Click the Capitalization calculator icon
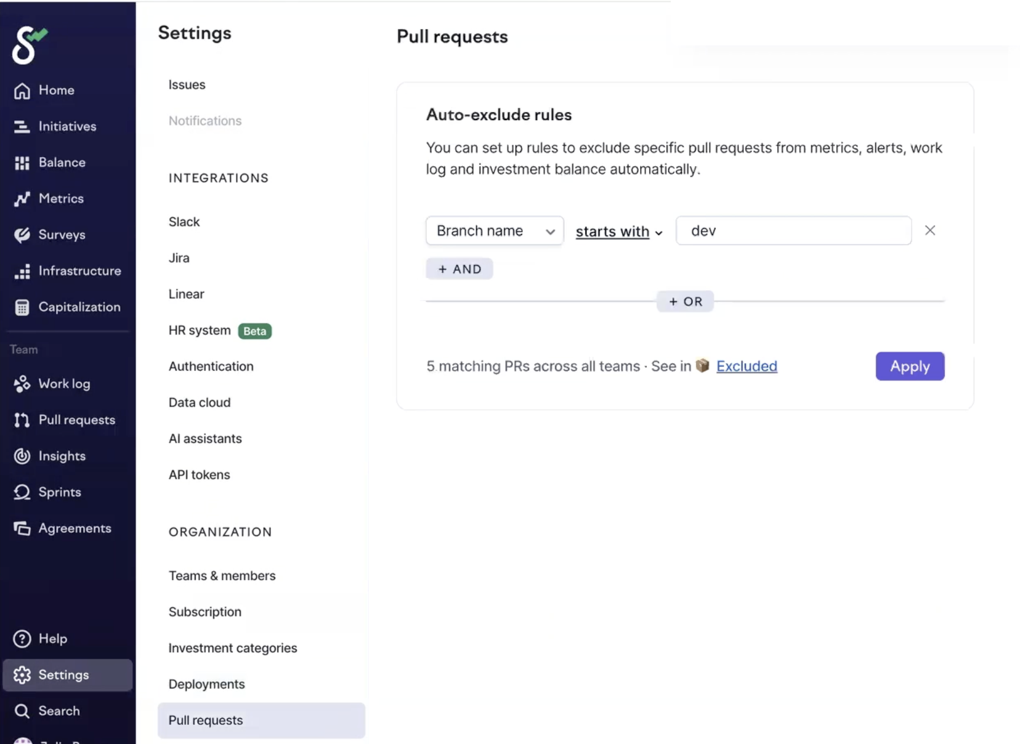1020x744 pixels. (22, 307)
